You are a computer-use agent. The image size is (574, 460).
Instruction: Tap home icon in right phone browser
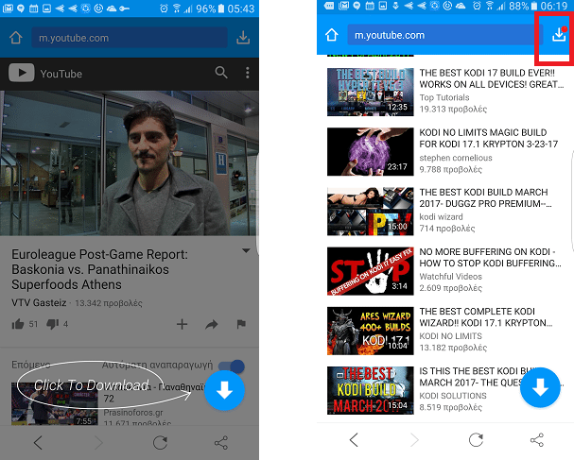tap(332, 35)
